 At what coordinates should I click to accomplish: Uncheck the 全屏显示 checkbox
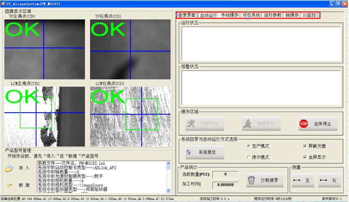305,157
